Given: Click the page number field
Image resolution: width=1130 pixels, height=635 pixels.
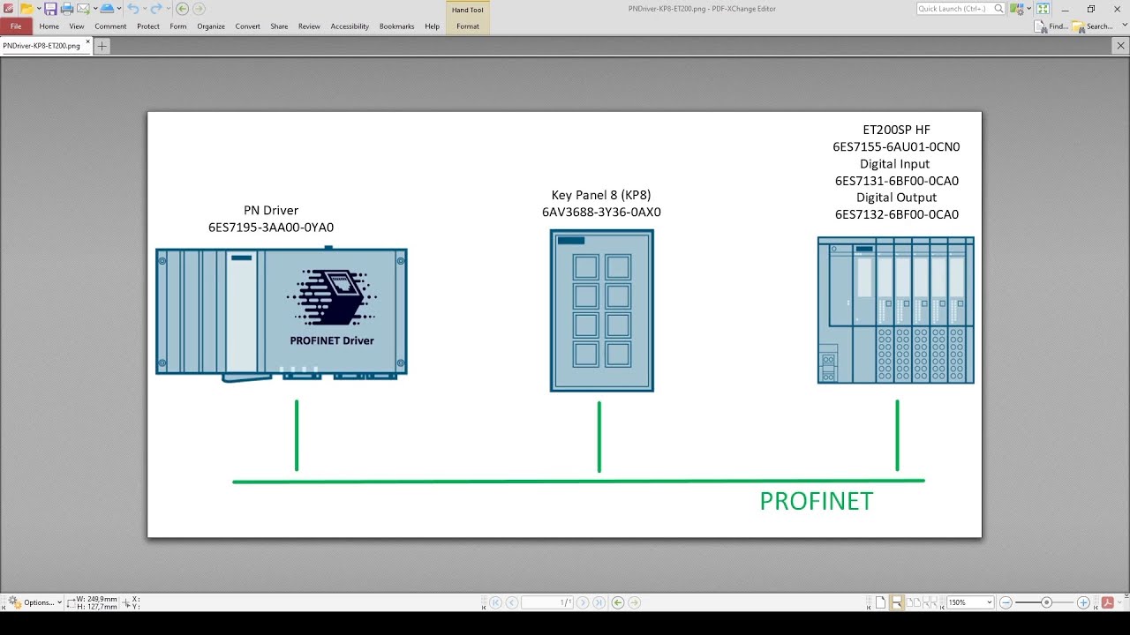Looking at the screenshot, I should 547,602.
